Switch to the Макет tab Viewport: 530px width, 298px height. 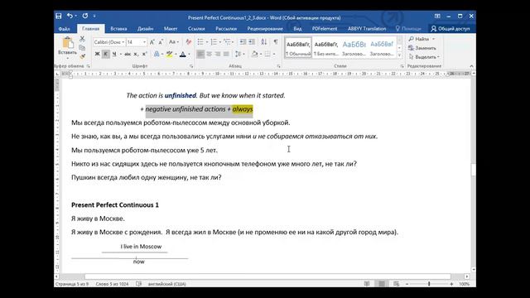171,29
